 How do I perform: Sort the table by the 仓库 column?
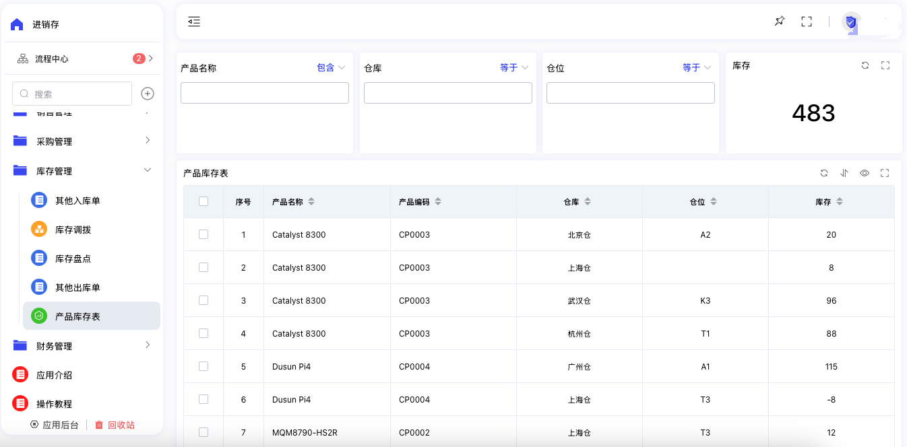(x=588, y=202)
